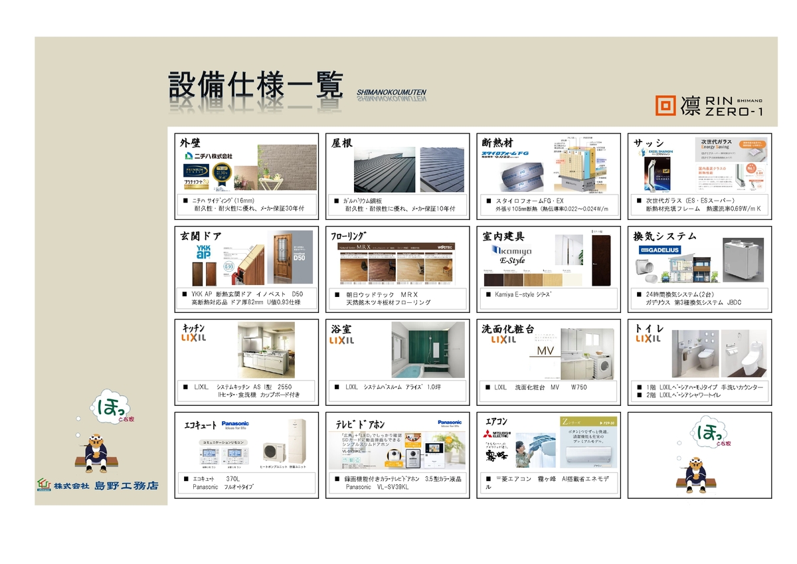This screenshot has height=564, width=797.
Task: Click Panasonic logo in テレビドアホン card
Action: [x=450, y=423]
